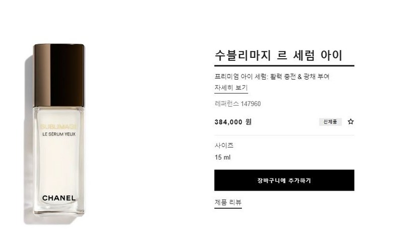This screenshot has width=393, height=241.
Task: Click the 수블리마지 르 세럼 아이 title
Action: point(279,55)
